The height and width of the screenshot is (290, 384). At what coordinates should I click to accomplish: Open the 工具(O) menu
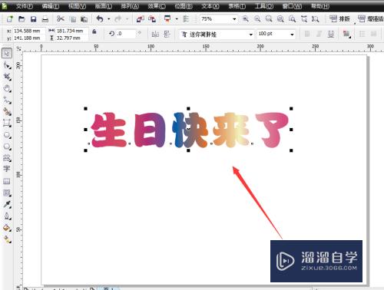tap(264, 6)
